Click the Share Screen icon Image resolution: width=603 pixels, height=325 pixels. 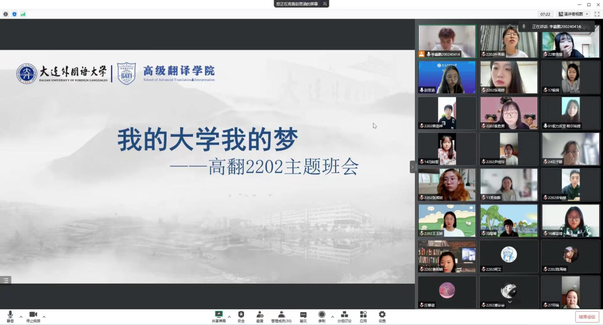218,316
